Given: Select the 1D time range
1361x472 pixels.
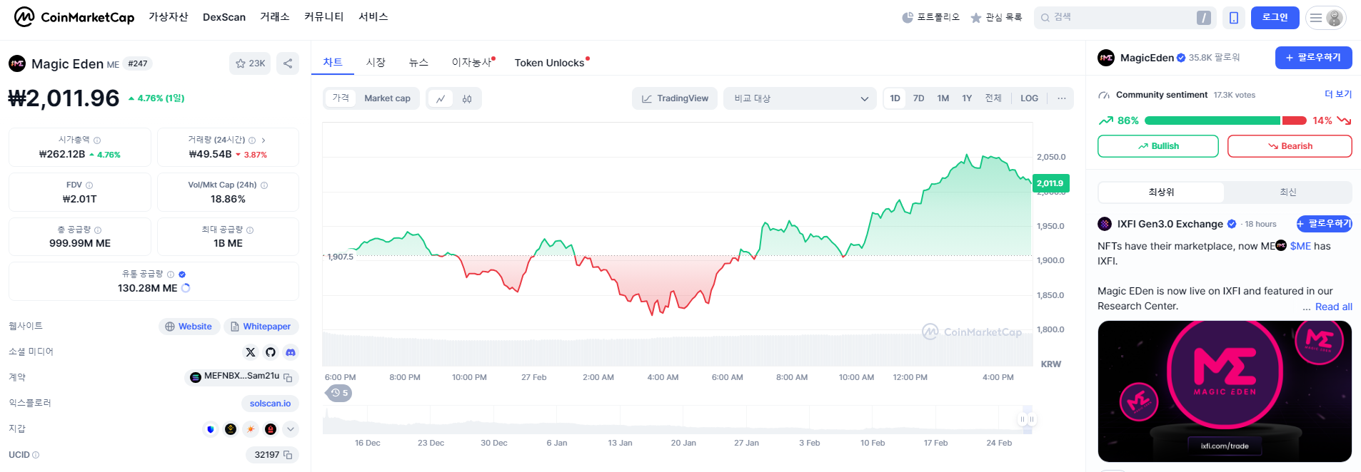Looking at the screenshot, I should coord(895,98).
